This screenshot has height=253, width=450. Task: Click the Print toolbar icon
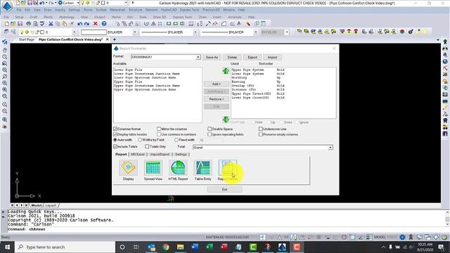[x=28, y=24]
